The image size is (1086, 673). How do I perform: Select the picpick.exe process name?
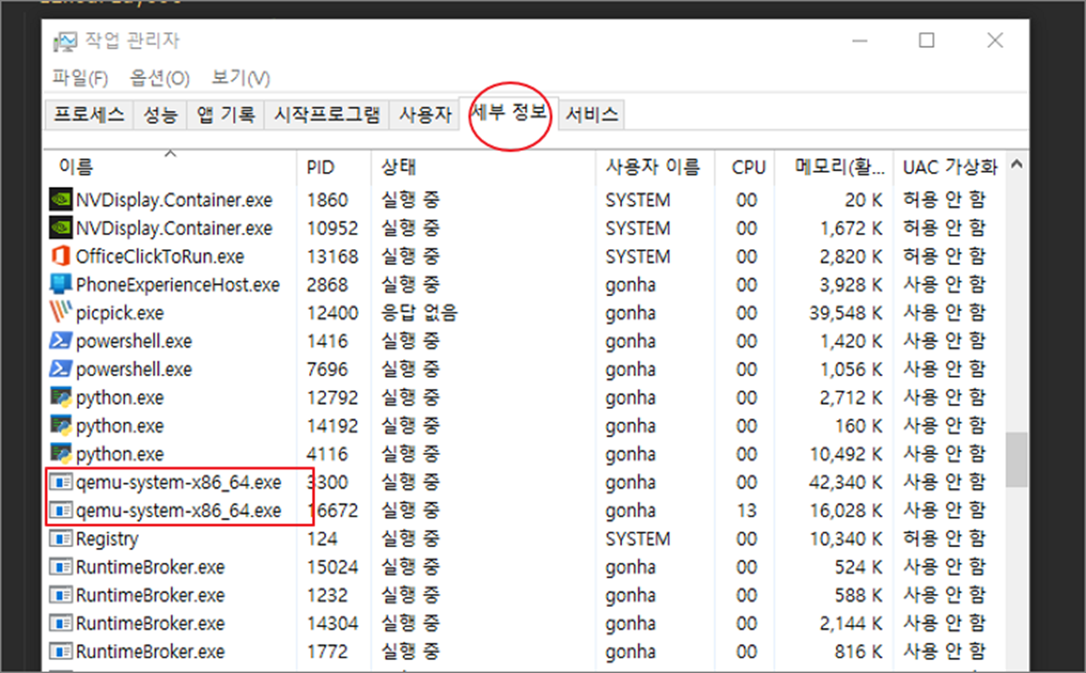coord(120,313)
